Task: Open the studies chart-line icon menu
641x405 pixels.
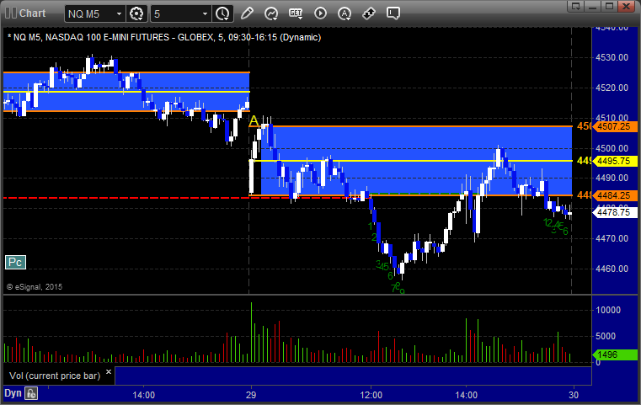Action: coord(271,13)
